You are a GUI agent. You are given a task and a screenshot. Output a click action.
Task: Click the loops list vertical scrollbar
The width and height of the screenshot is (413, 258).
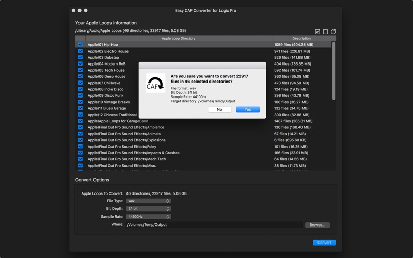coord(333,71)
